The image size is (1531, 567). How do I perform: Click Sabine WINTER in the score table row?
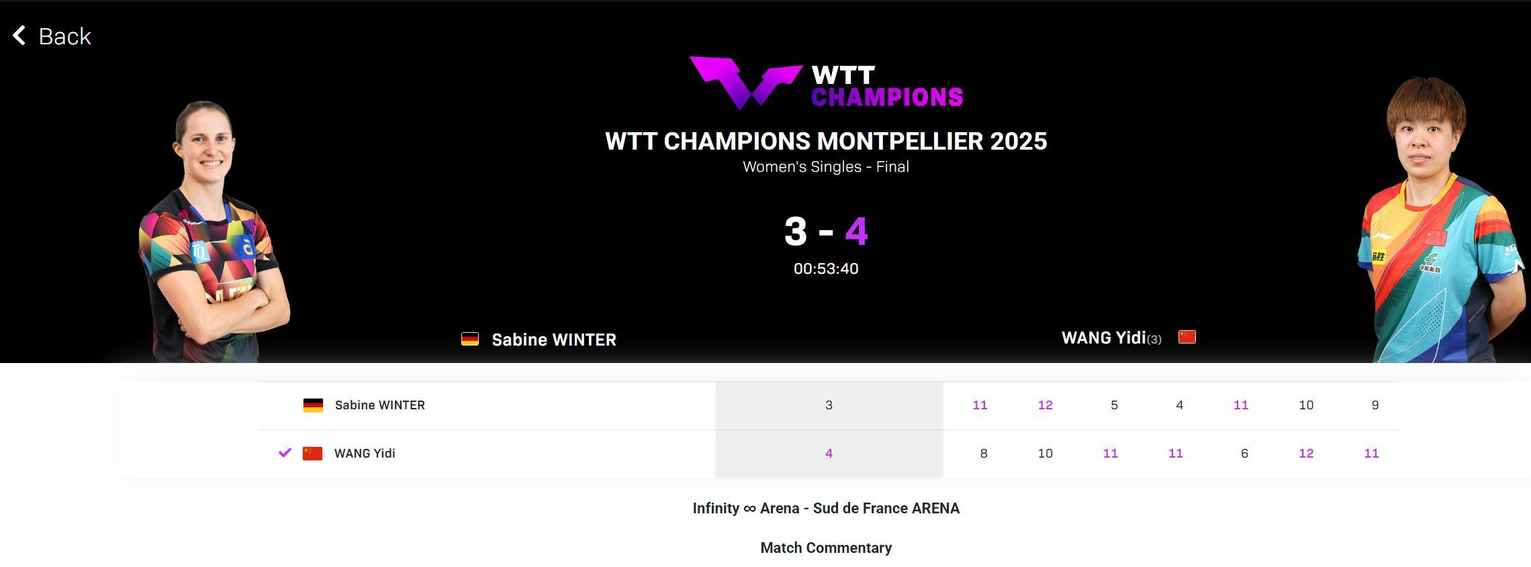380,405
